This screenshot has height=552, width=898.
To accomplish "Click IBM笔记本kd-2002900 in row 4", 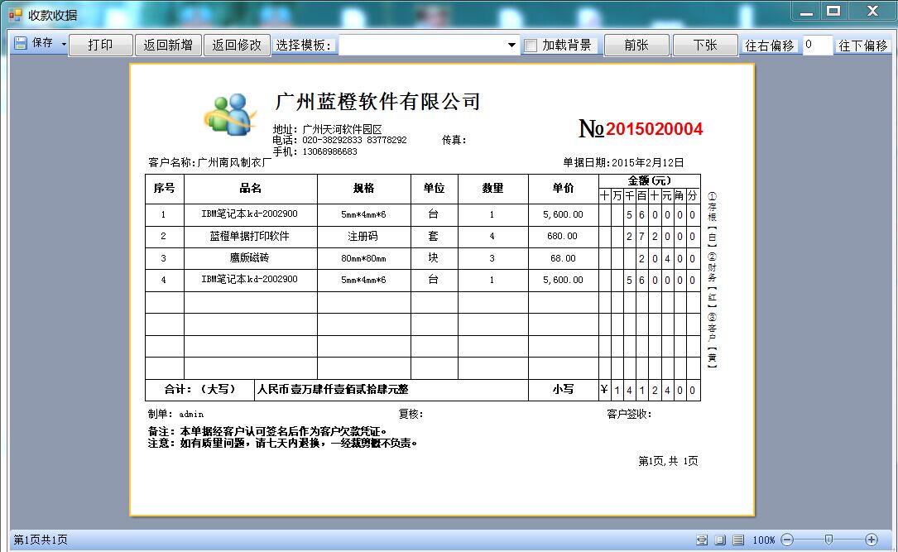I will point(250,280).
